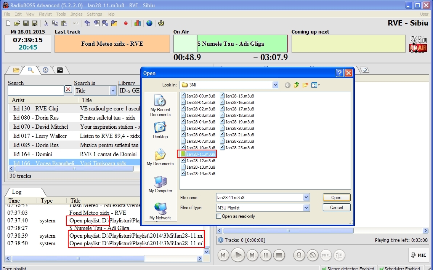Screen dimensions: 433x270
Task: Switch to the mixer cart tab
Action: [59, 70]
